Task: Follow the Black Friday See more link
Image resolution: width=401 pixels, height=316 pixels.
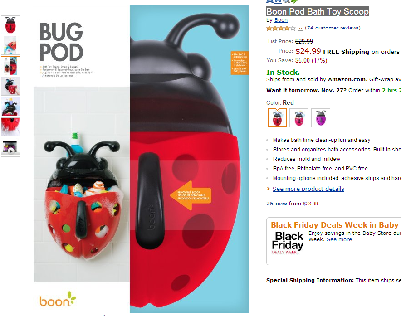Action: (339, 239)
